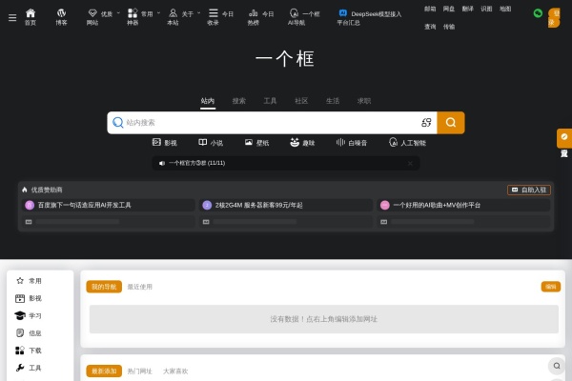Click the 自助入驻 button
Image resolution: width=572 pixels, height=381 pixels.
point(529,190)
